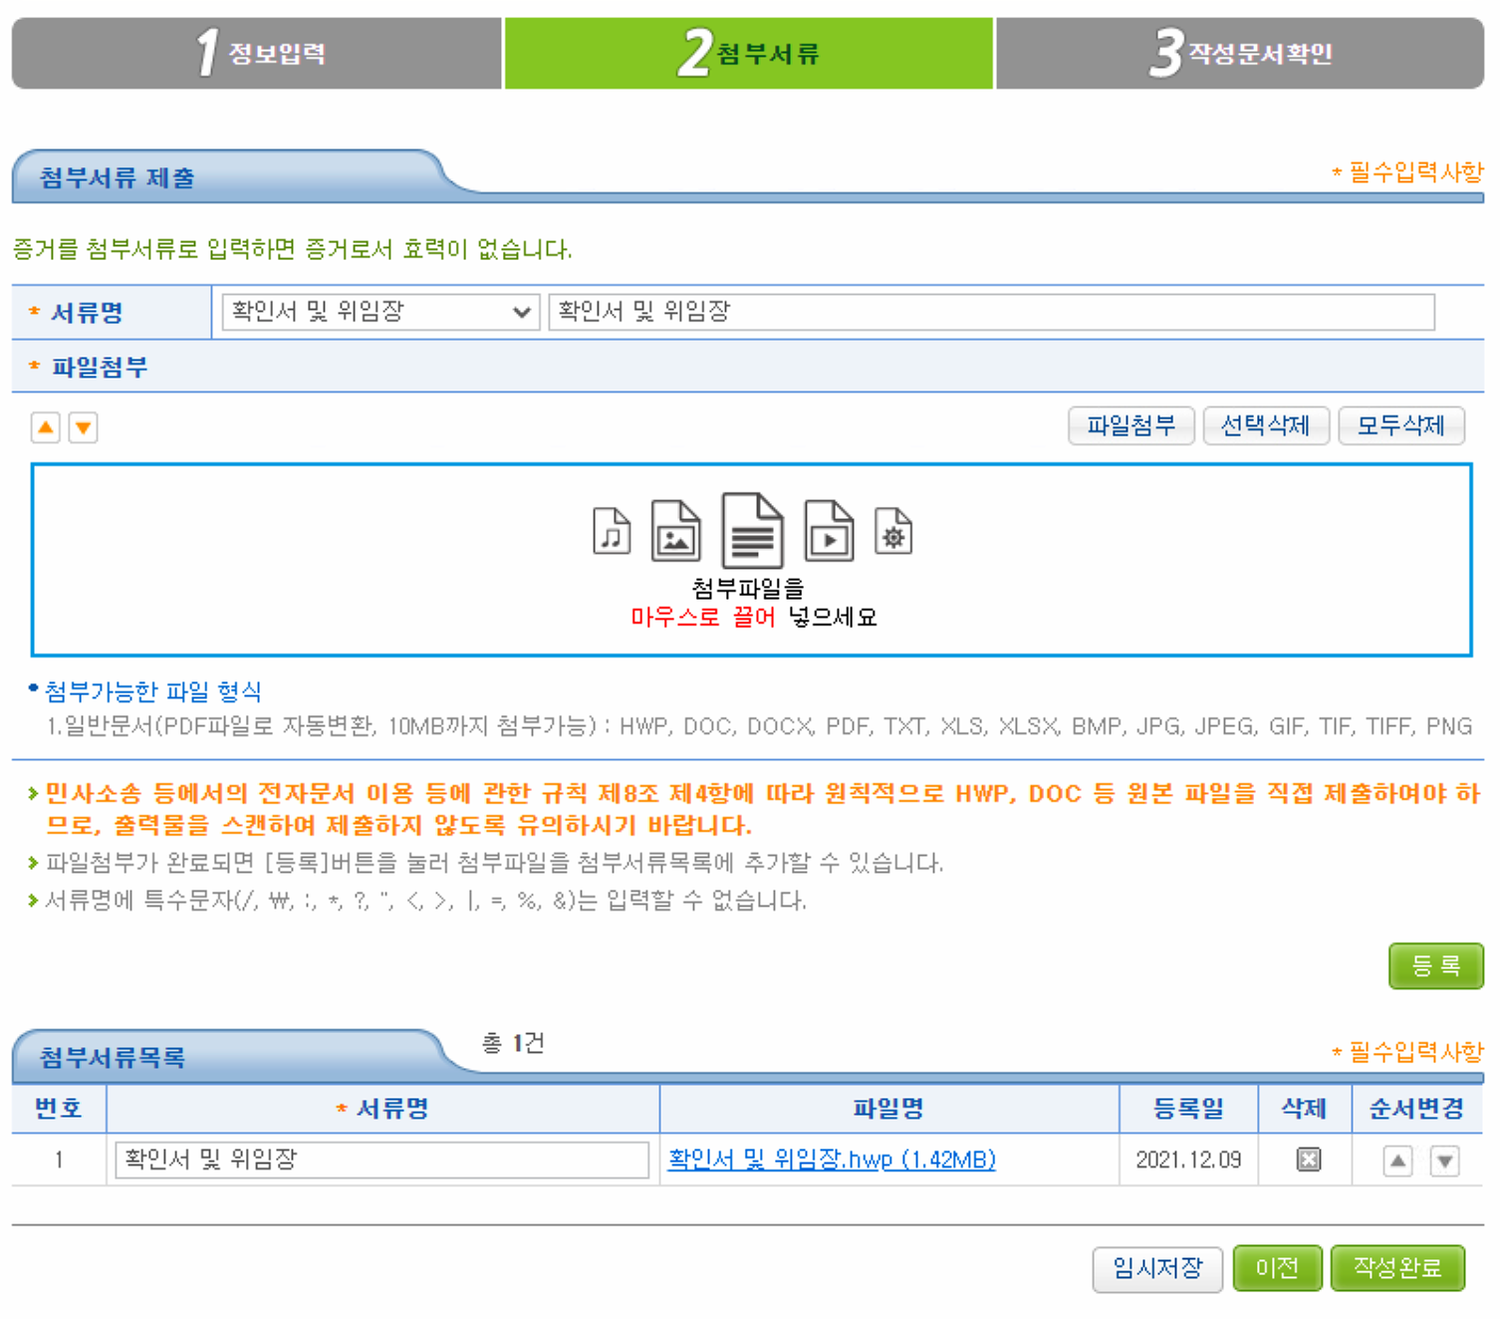1500x1319 pixels.
Task: Move row 1 up in 순서변경 column
Action: (1398, 1161)
